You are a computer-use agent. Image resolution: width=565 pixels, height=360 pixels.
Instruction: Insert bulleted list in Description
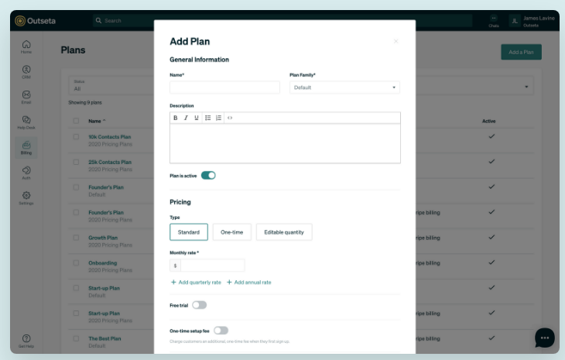click(x=208, y=118)
